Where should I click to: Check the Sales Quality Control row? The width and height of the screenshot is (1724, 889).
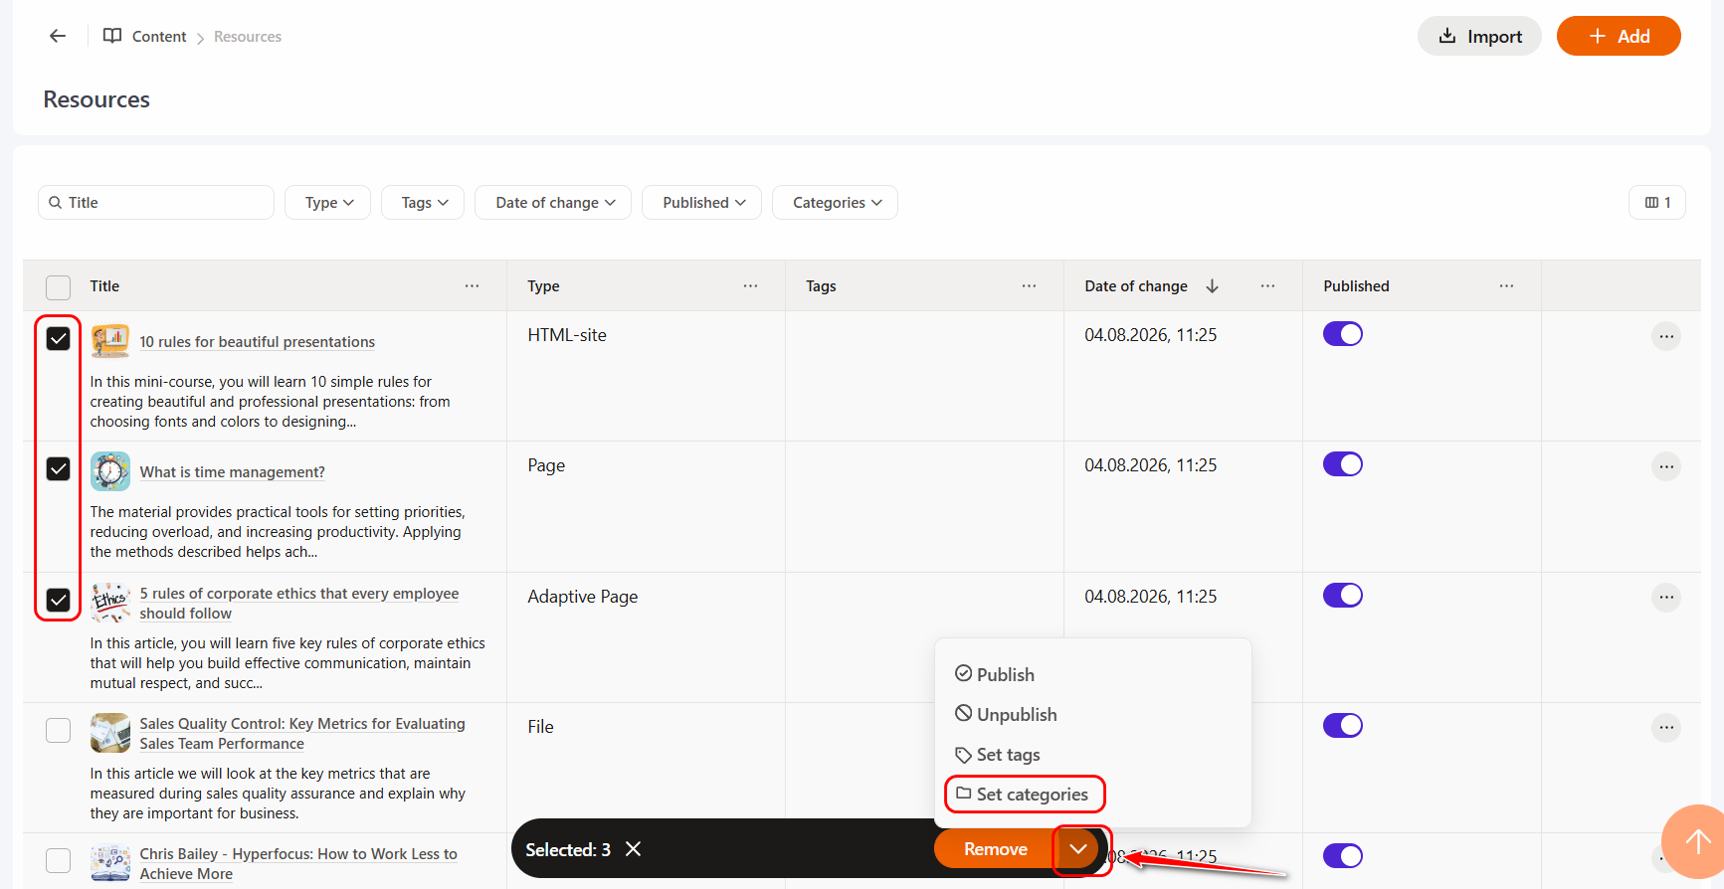(x=59, y=730)
